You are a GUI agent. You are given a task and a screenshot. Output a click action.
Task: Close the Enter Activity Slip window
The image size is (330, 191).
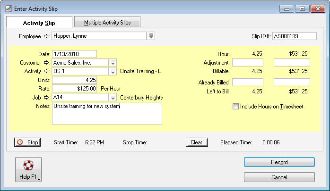point(318,9)
